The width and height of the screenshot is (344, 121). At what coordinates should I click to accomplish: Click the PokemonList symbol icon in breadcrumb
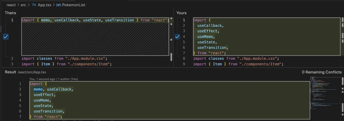(x=59, y=5)
